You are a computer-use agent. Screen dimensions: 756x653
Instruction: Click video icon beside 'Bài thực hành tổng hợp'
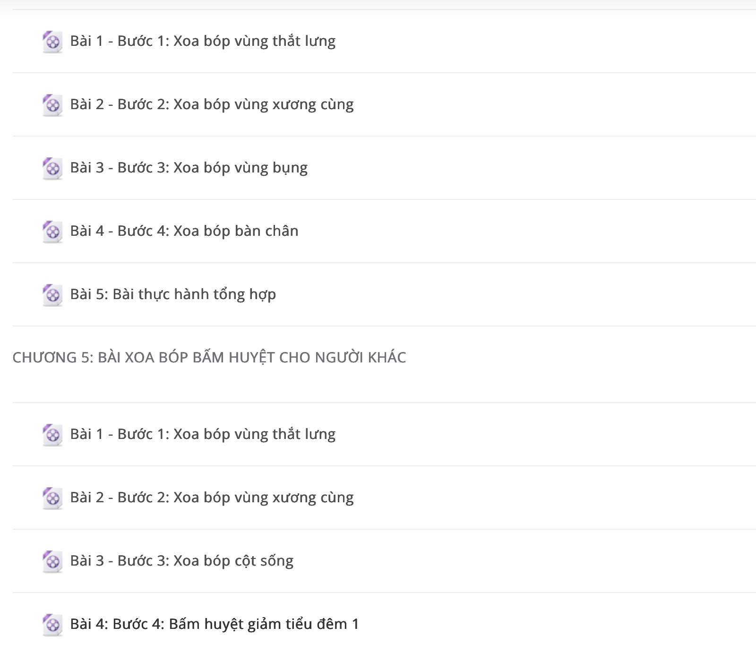pos(52,295)
